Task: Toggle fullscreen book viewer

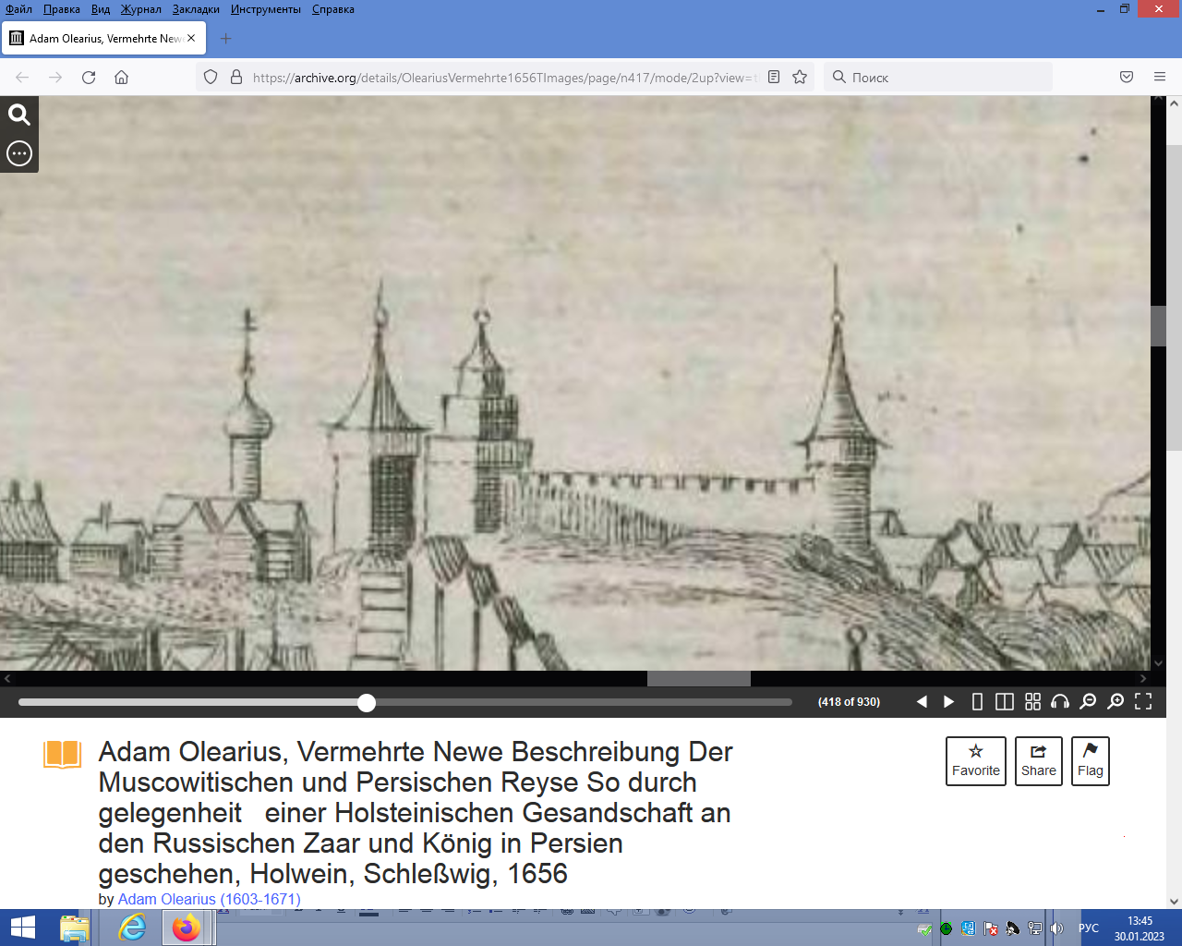Action: tap(1143, 702)
